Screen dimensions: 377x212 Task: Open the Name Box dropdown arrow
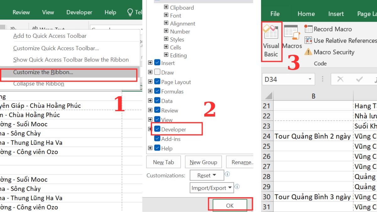pos(310,79)
